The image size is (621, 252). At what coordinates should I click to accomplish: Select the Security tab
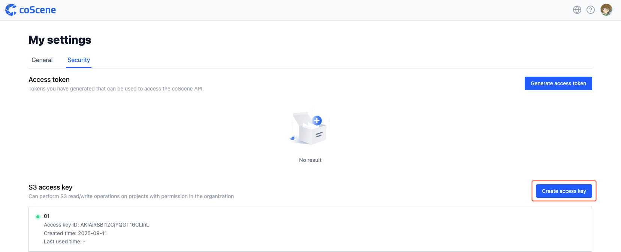(x=79, y=60)
